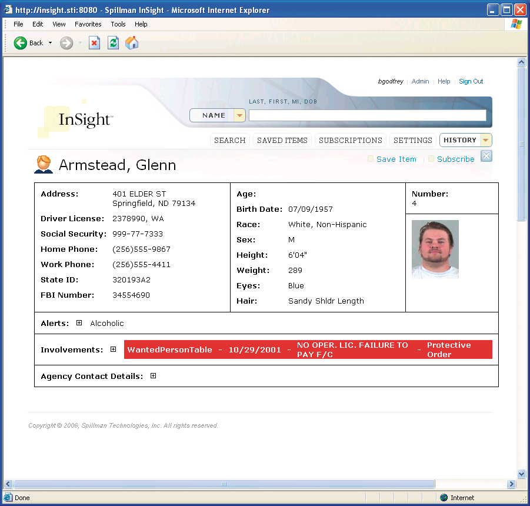Open the NAME search type dropdown

238,115
